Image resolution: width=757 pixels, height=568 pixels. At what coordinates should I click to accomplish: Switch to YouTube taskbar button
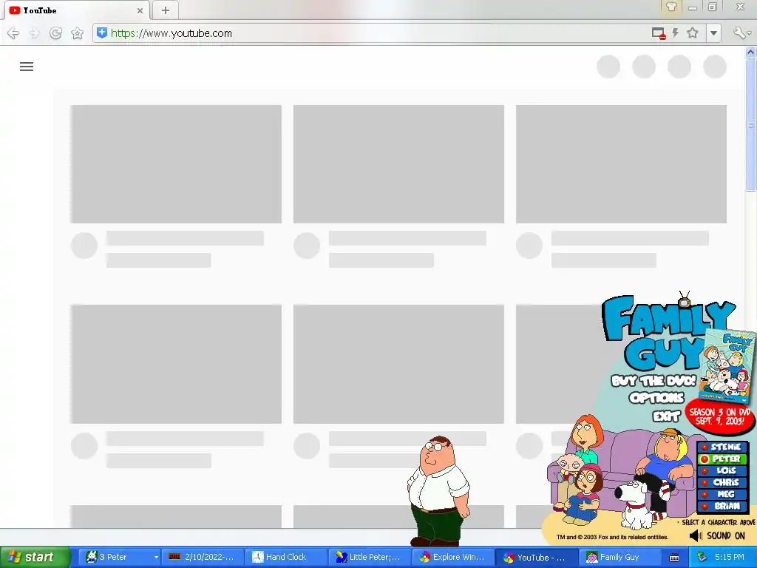click(537, 557)
